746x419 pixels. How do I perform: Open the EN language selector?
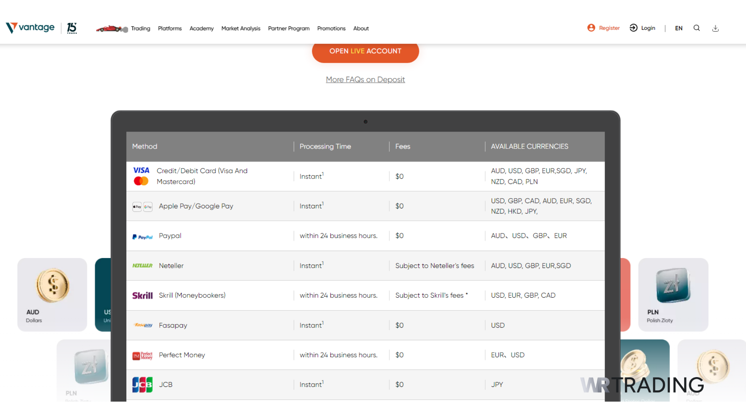(679, 28)
